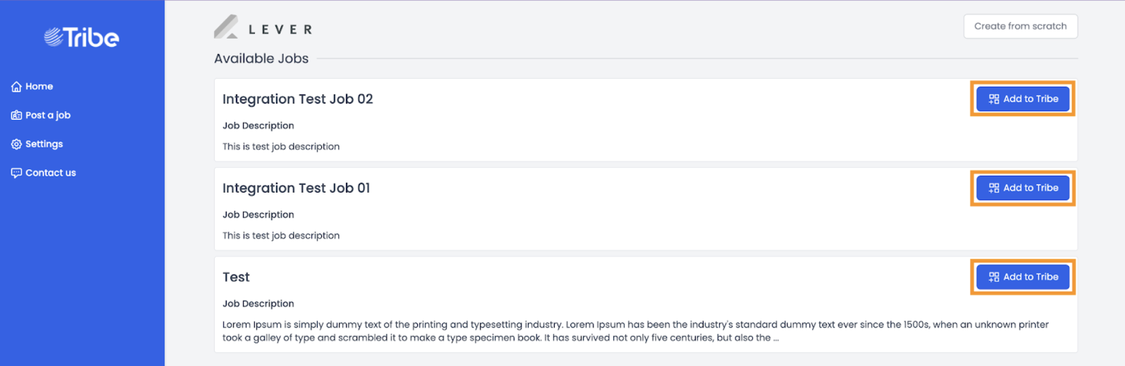Open Integration Test Job 02 title
Screen dimensions: 1125x366
(x=298, y=99)
